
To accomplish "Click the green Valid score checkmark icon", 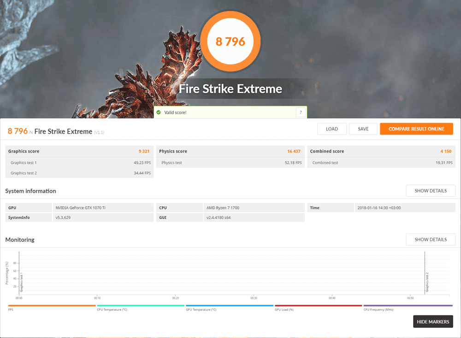I will (x=159, y=113).
